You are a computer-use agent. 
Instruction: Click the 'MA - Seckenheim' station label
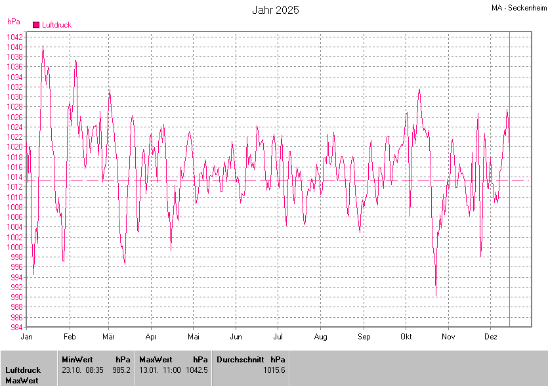coord(518,7)
